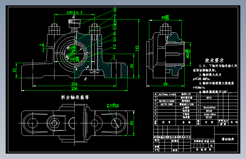Click the 标准化 title block cell
The width and height of the screenshot is (246, 159).
coord(175,141)
